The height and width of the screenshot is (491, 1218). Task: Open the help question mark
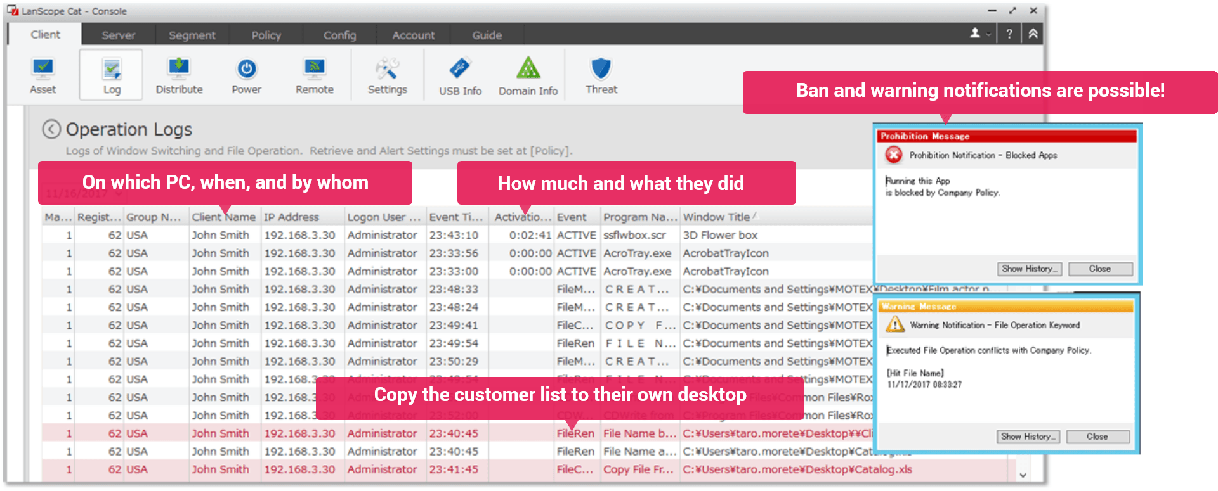[x=1009, y=34]
